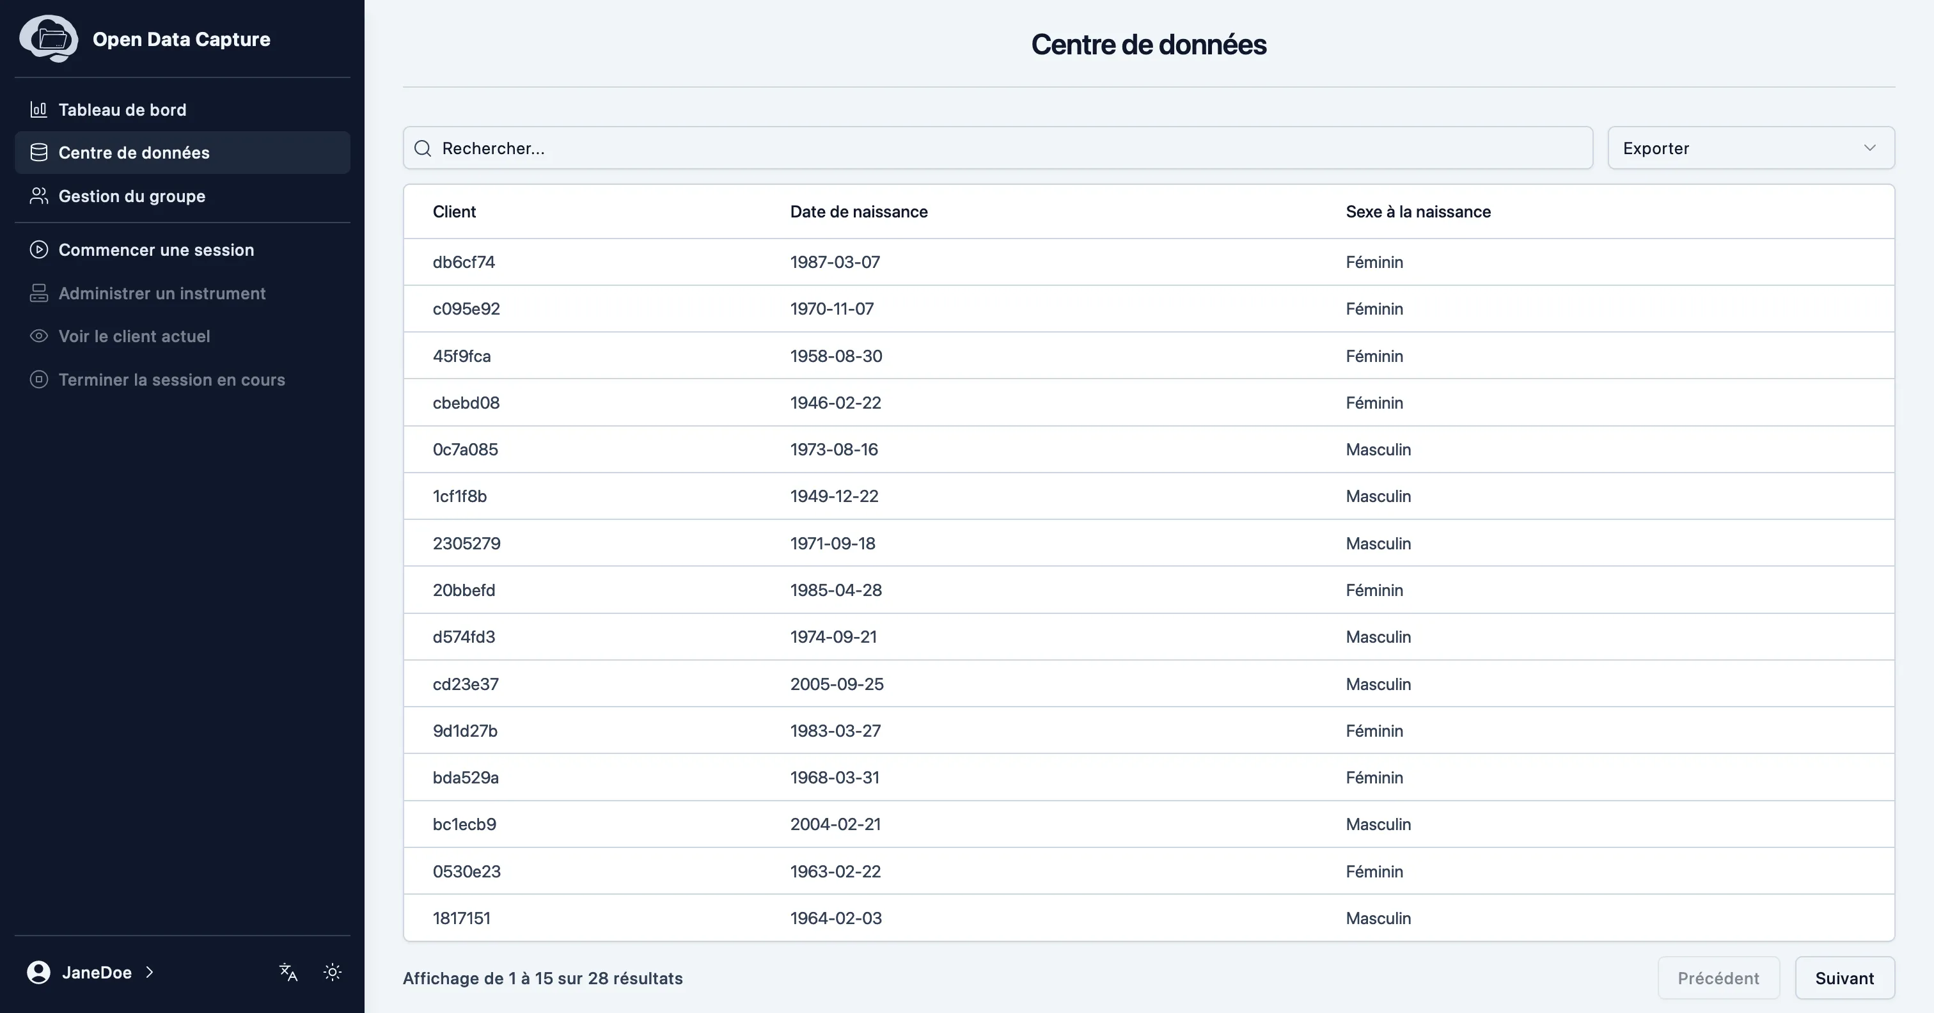The image size is (1934, 1013).
Task: Click birth date 1971-09-18
Action: [x=833, y=543]
